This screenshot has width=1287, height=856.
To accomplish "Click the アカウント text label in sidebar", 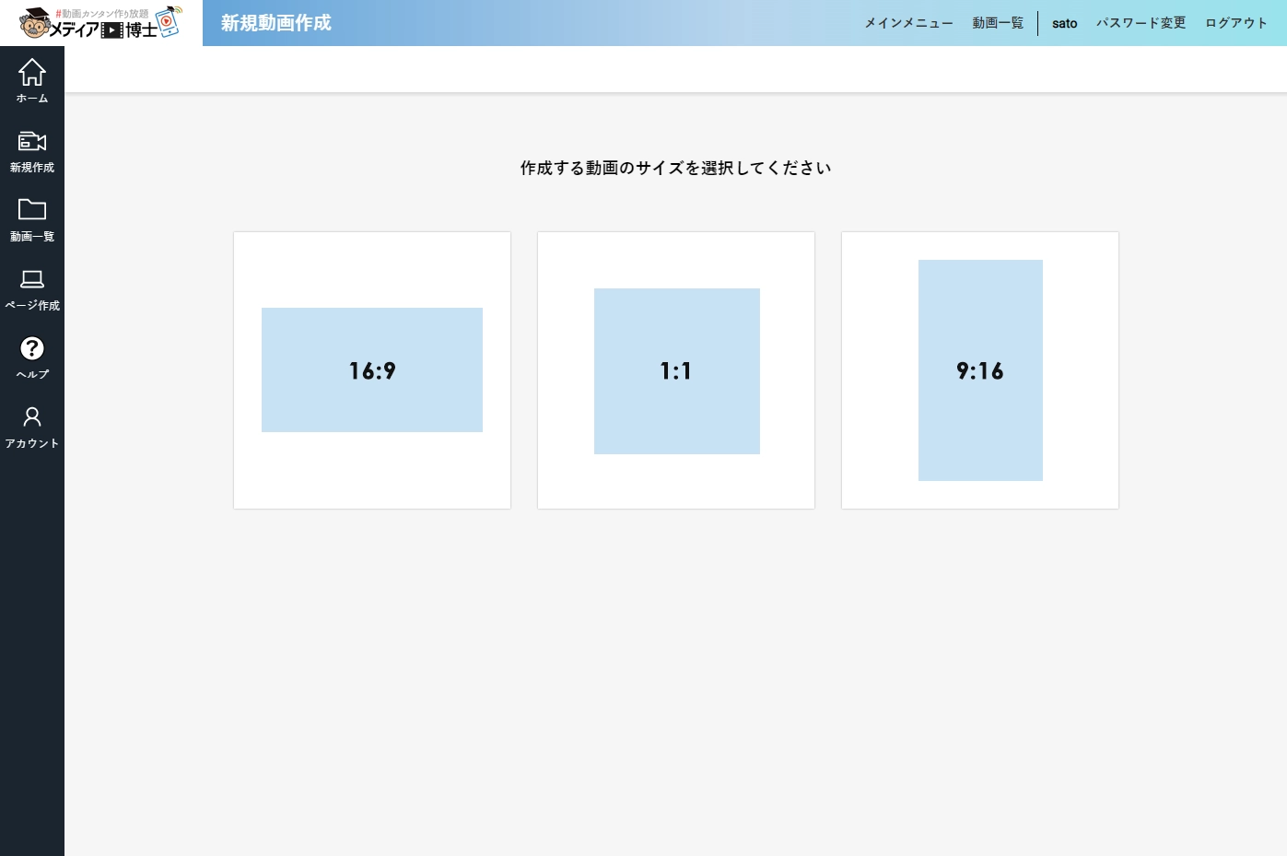I will [32, 444].
